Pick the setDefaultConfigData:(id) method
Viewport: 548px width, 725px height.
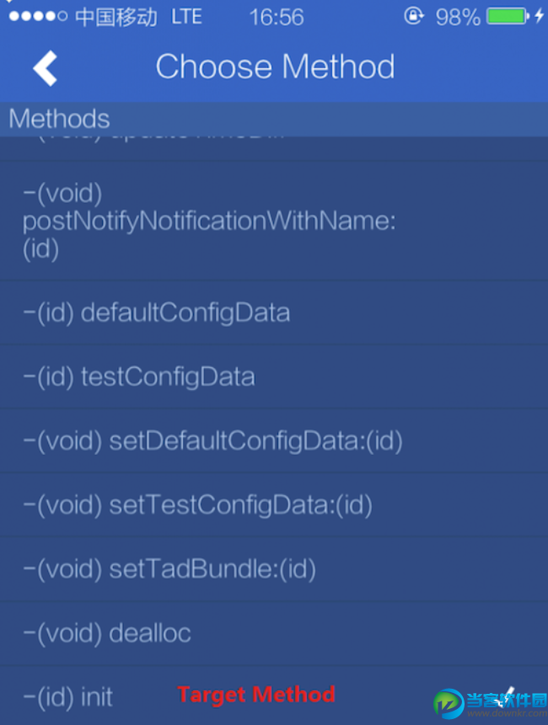212,440
